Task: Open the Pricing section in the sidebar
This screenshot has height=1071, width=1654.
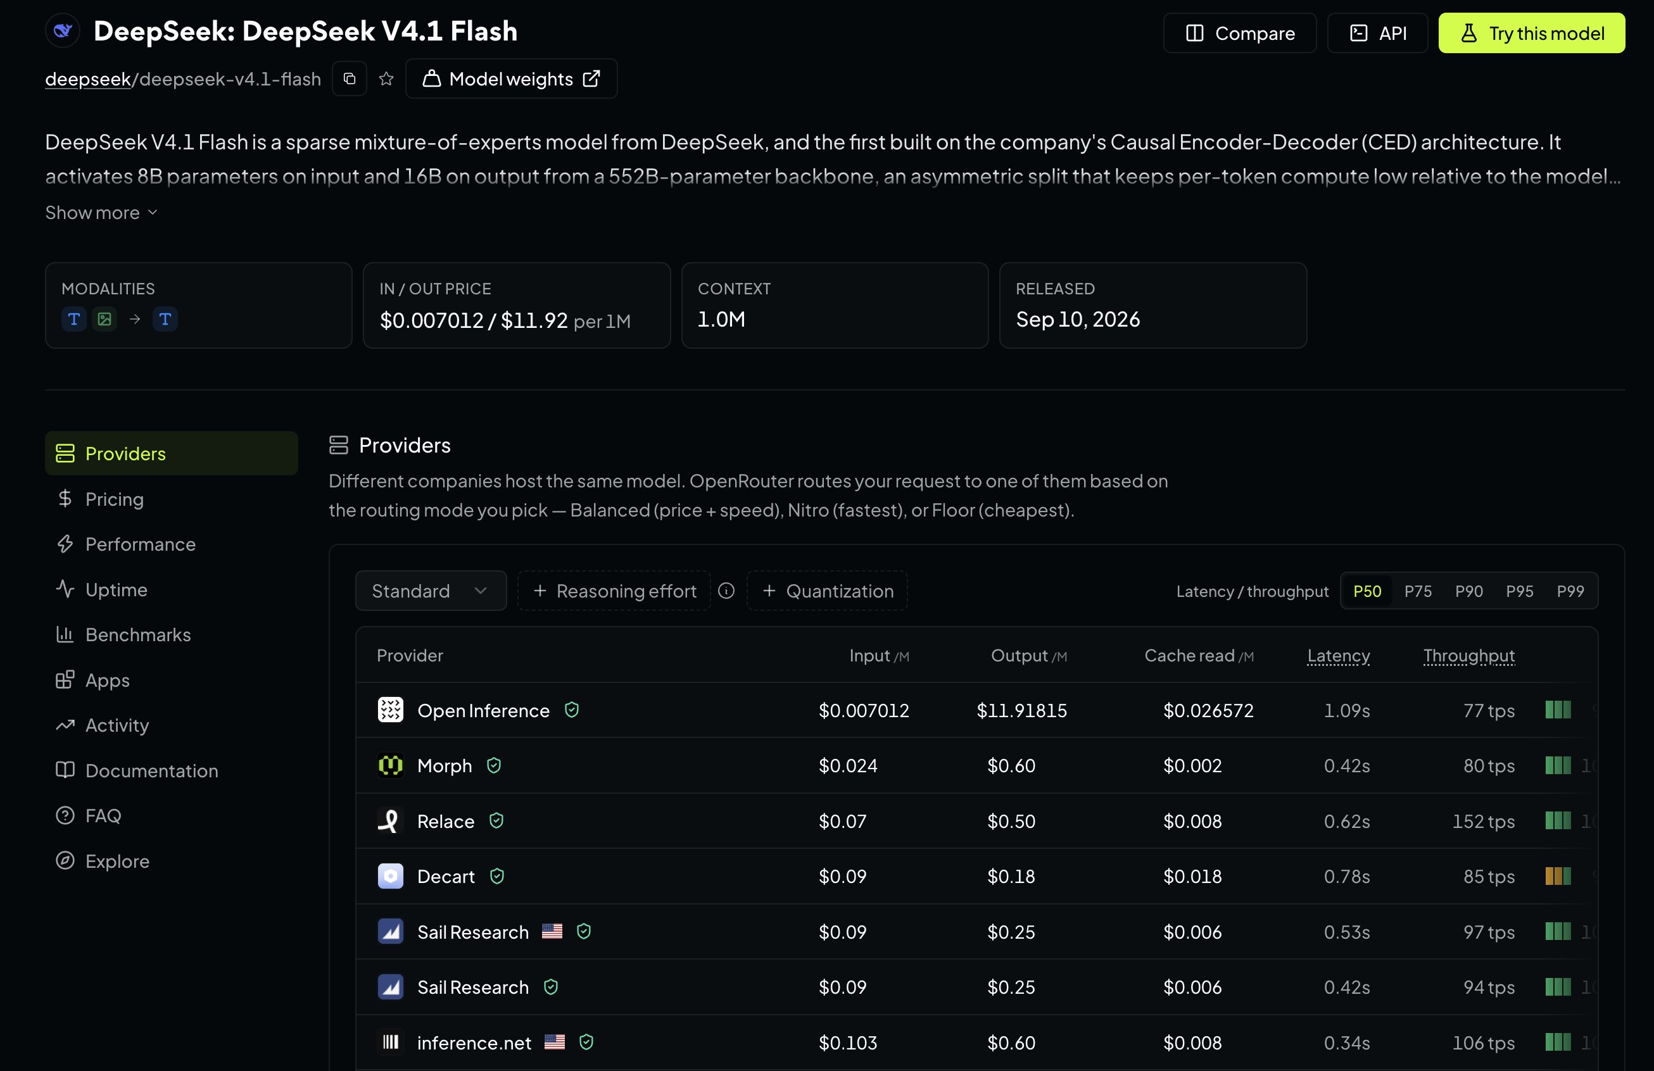Action: [x=172, y=499]
